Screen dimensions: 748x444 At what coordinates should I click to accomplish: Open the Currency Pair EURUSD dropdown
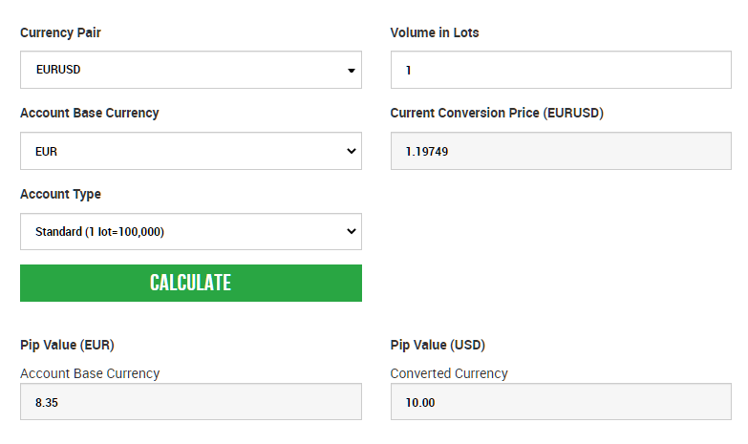tap(191, 70)
